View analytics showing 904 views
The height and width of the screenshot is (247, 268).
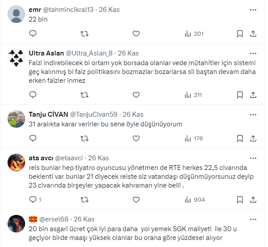194,199
